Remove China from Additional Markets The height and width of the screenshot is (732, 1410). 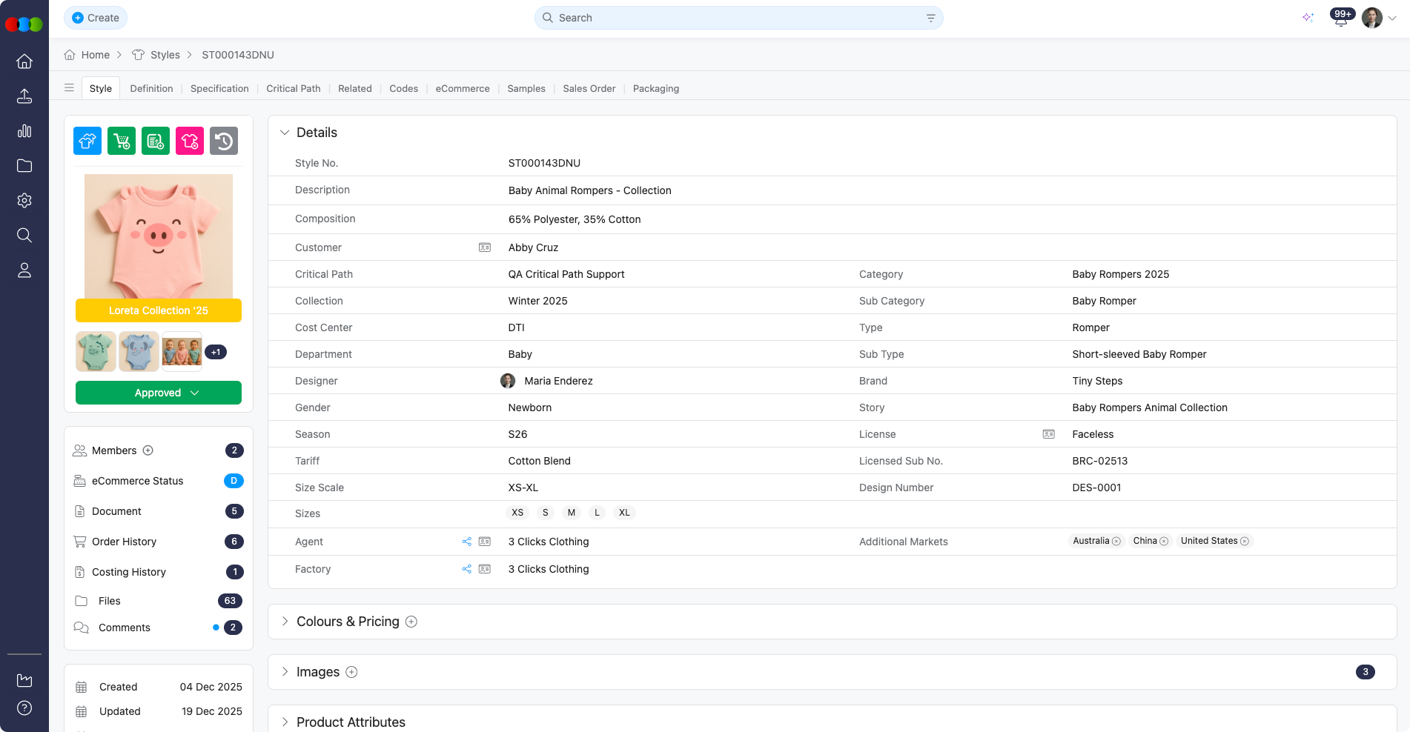pos(1164,542)
